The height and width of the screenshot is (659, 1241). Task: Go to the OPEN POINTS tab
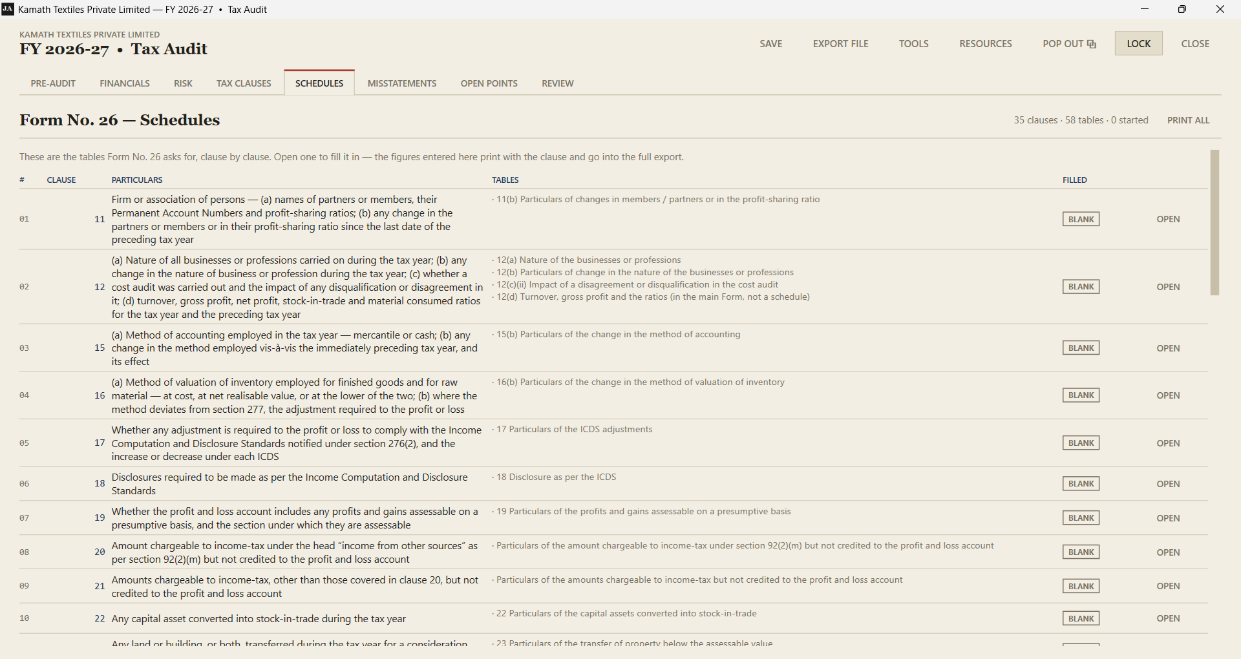tap(489, 83)
